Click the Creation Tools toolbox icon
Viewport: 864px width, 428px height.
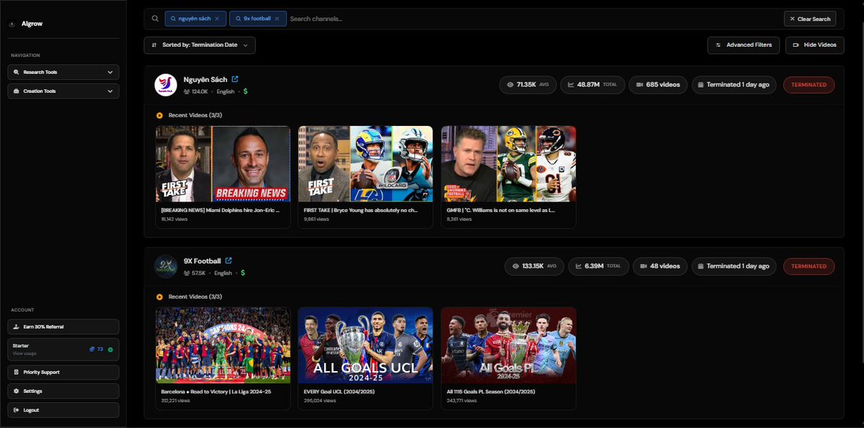(16, 91)
